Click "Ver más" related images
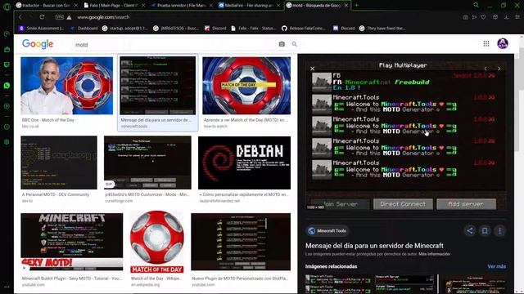The image size is (524, 294). [x=497, y=266]
